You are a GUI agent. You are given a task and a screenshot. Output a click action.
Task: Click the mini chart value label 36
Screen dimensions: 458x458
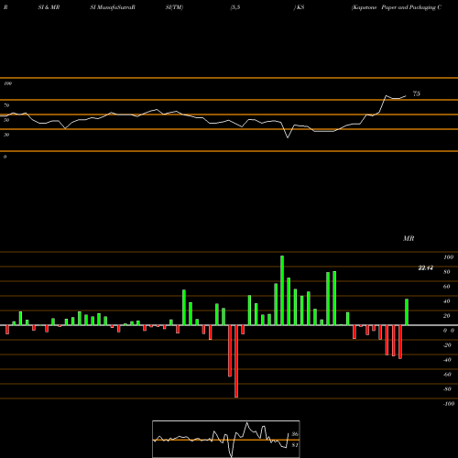click(295, 434)
